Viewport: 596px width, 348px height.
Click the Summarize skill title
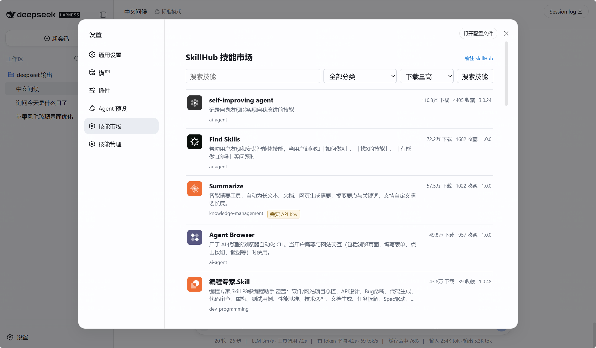pyautogui.click(x=226, y=186)
